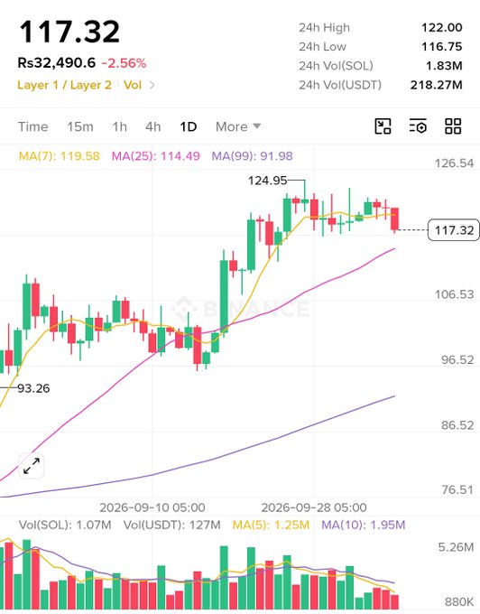Tap the 93.26 low marker label
480x614 pixels.
point(33,388)
